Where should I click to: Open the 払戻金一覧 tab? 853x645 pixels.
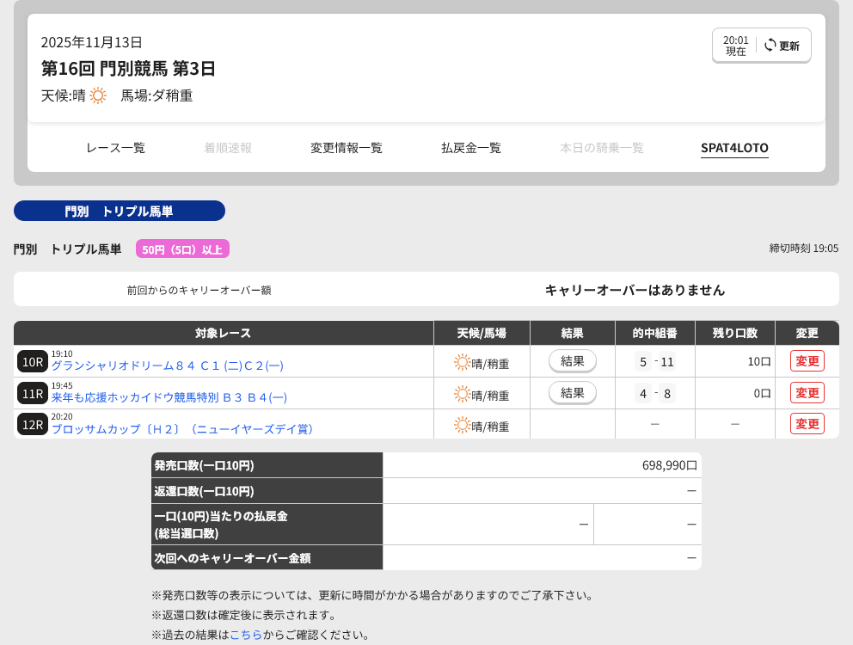pyautogui.click(x=471, y=148)
